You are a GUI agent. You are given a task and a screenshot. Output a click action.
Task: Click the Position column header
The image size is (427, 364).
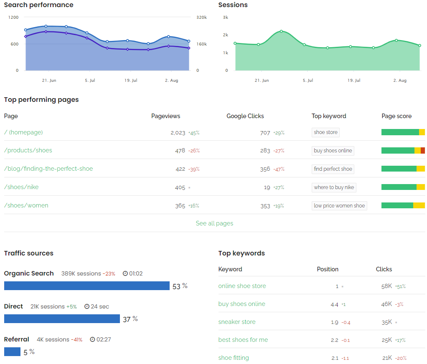(x=328, y=269)
